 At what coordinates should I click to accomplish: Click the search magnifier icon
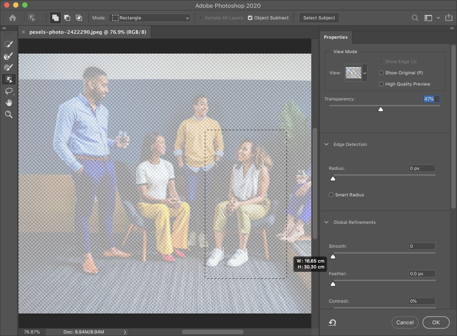pos(415,18)
